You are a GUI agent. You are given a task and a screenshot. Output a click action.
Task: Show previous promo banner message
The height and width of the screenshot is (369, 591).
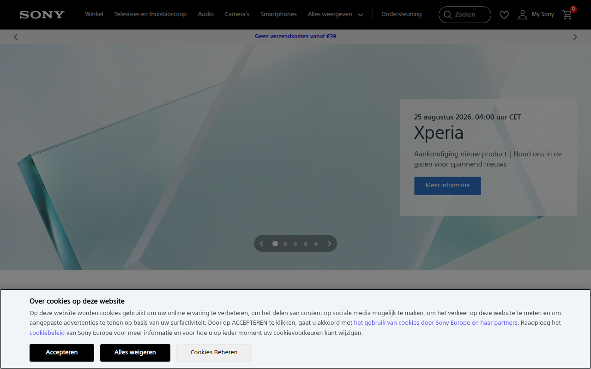click(x=16, y=37)
